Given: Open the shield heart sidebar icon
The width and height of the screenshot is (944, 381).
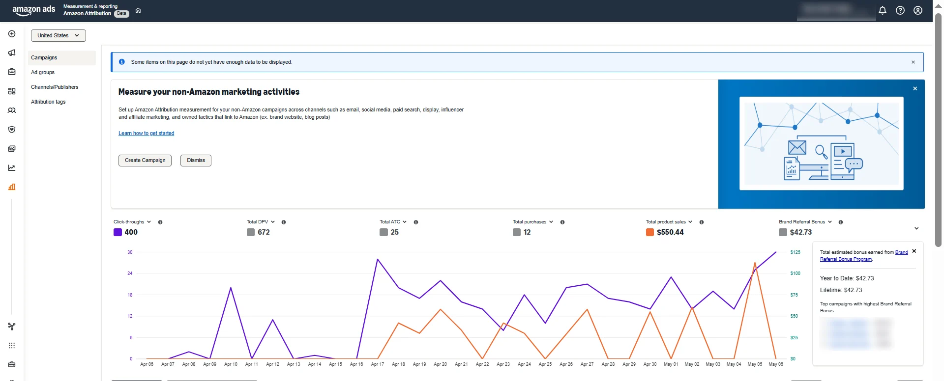Looking at the screenshot, I should point(12,130).
